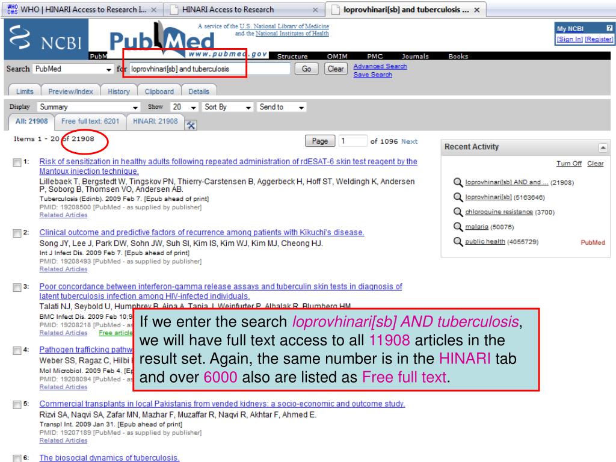The width and height of the screenshot is (616, 462).
Task: Open the U.S. National Library of Medicine link
Action: click(285, 26)
